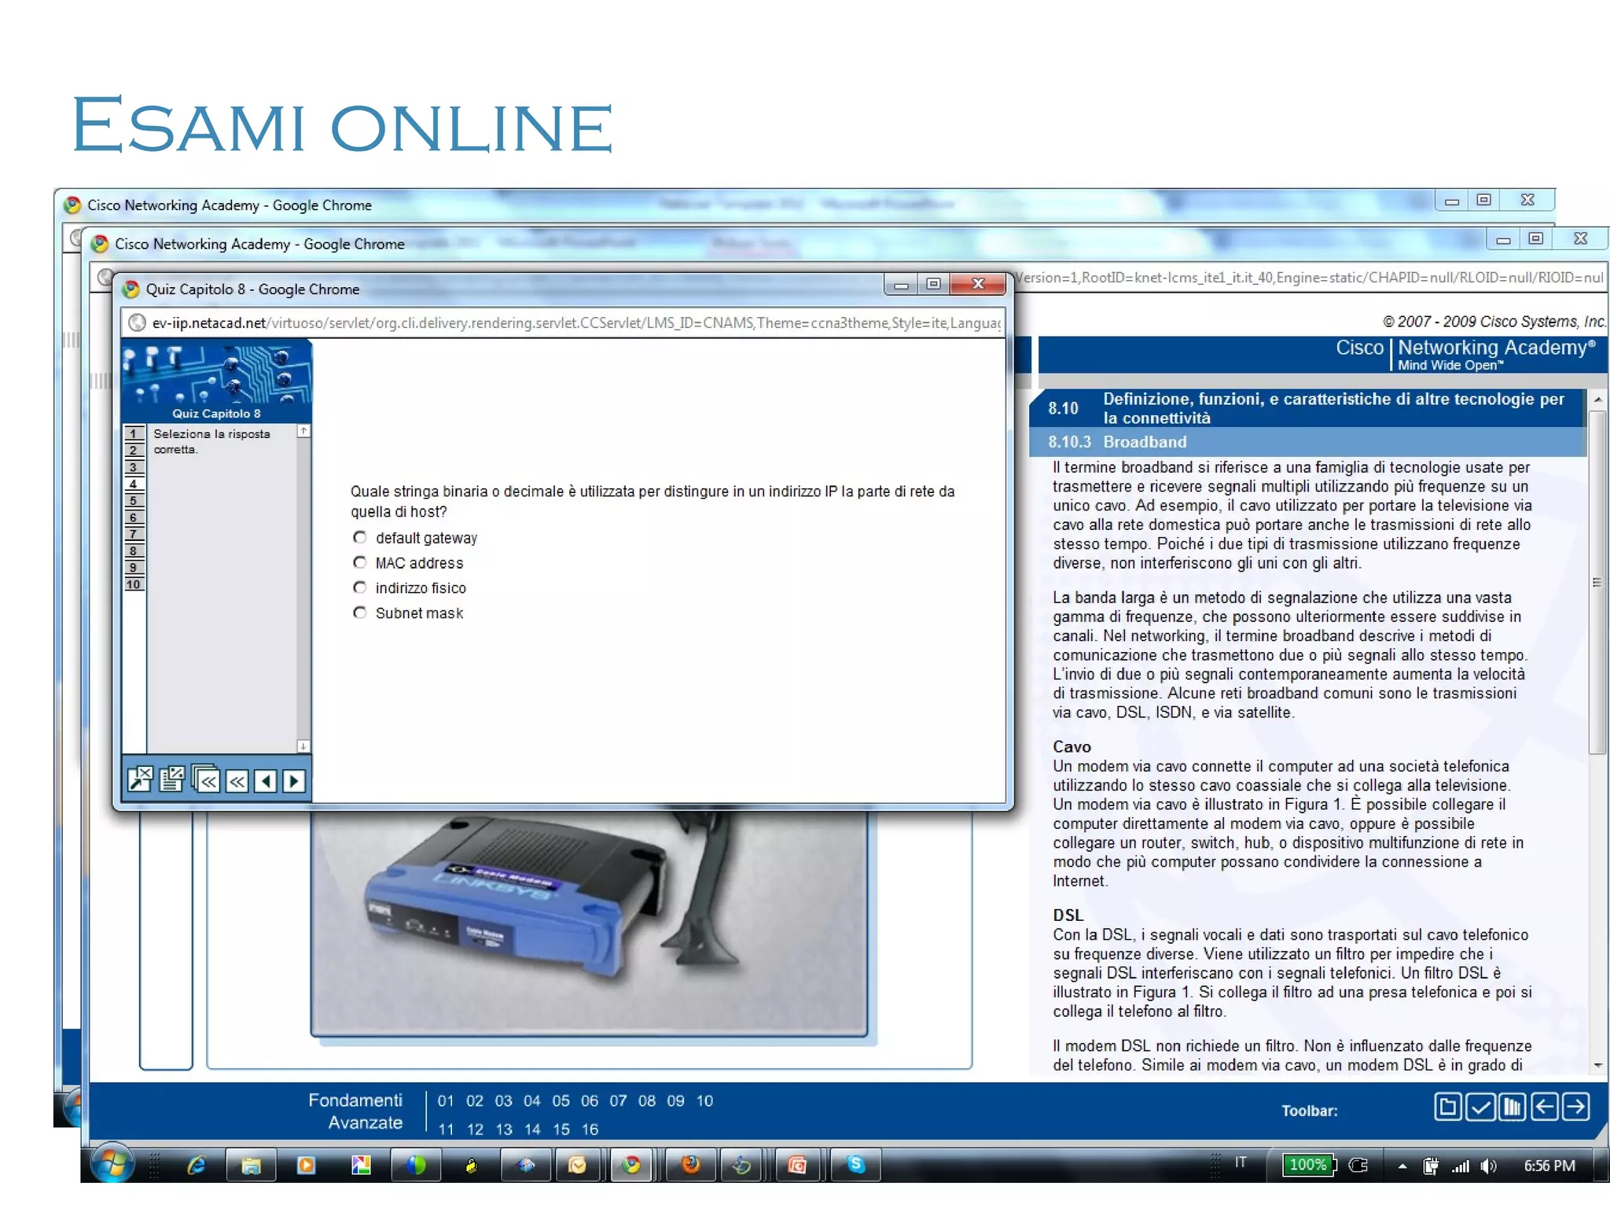Open chapter 10 in Fondamenti row

[x=704, y=1101]
